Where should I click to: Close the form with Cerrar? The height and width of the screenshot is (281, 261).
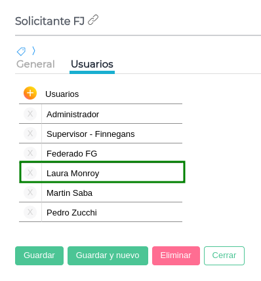[x=224, y=255]
